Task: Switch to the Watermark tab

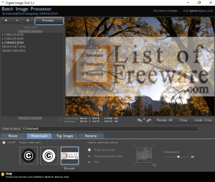Action: pyautogui.click(x=39, y=136)
